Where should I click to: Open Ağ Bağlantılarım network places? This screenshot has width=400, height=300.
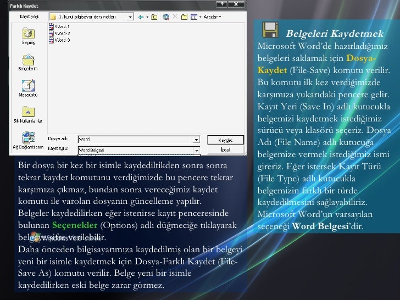click(x=28, y=141)
